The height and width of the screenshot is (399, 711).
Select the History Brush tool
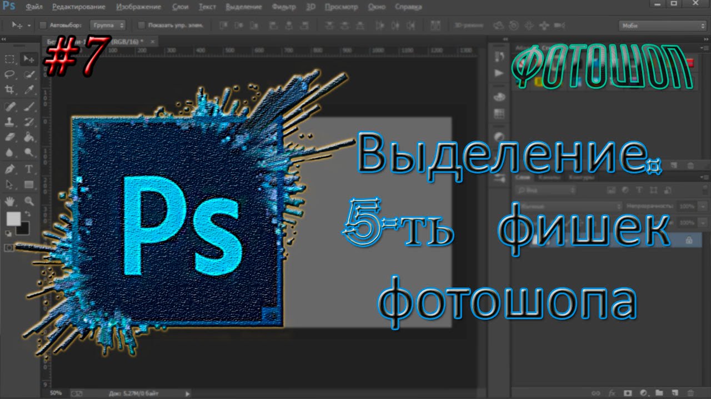tap(28, 121)
